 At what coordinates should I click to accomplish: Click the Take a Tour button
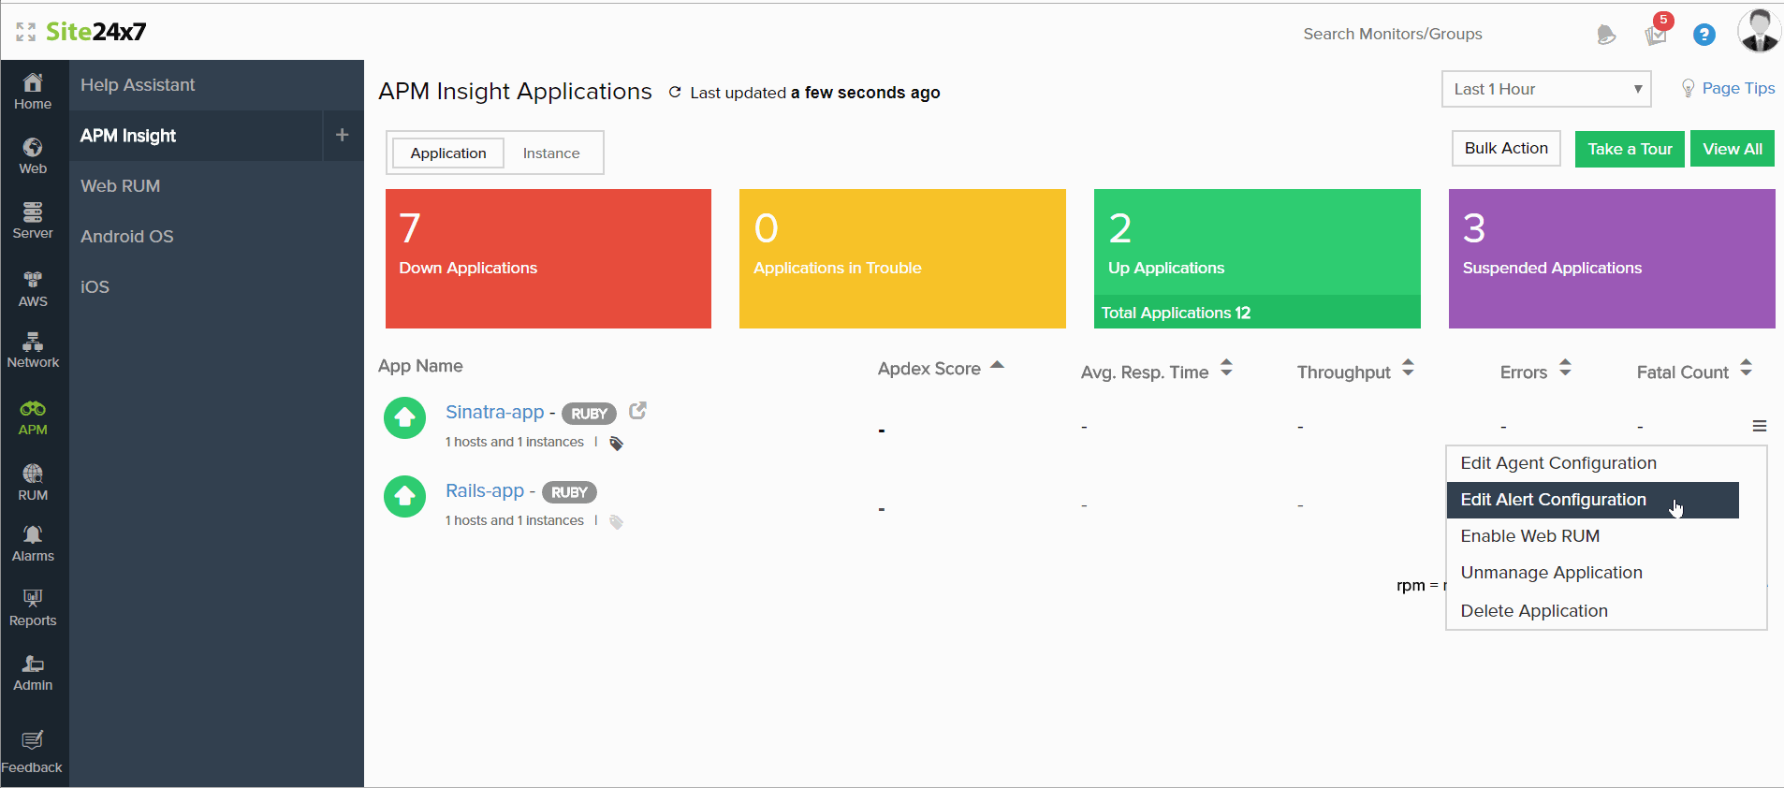pyautogui.click(x=1630, y=149)
